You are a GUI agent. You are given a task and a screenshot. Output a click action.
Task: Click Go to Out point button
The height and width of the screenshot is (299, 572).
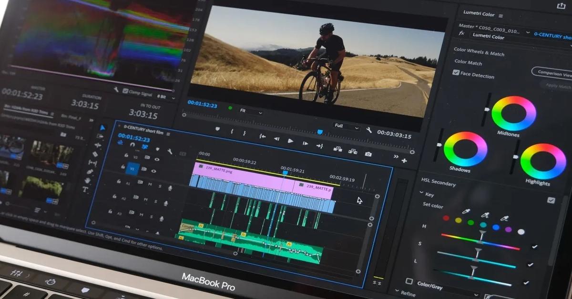pos(319,146)
